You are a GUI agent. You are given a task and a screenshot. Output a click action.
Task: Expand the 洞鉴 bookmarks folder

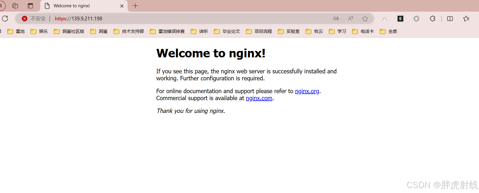click(x=99, y=31)
